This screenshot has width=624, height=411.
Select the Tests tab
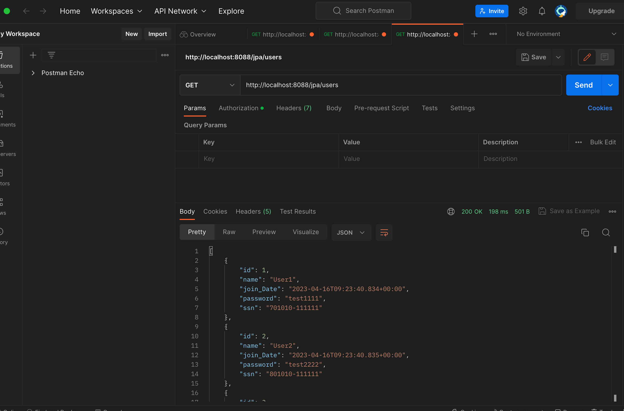pos(429,108)
